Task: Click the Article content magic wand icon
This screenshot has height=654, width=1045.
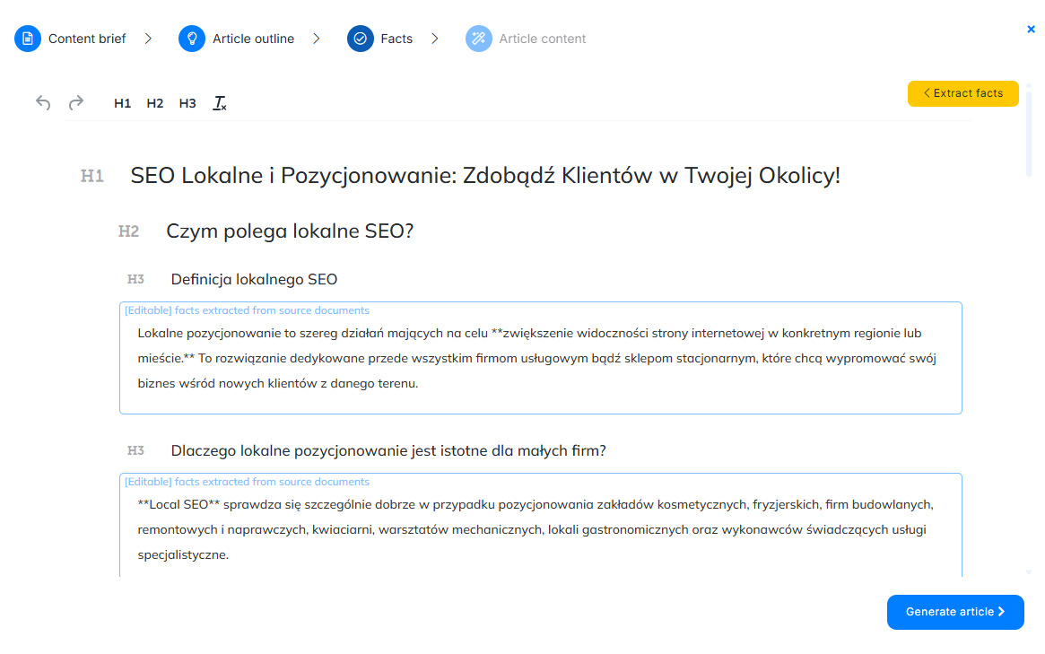Action: coord(479,39)
